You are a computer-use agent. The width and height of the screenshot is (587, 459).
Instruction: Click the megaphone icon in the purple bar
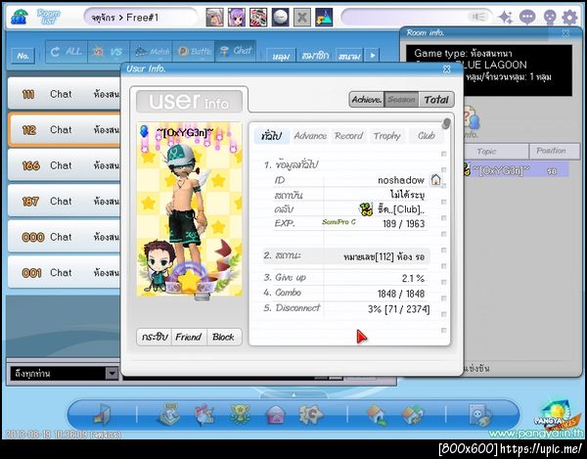[x=478, y=17]
